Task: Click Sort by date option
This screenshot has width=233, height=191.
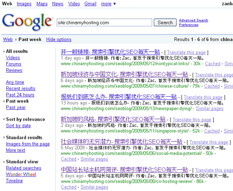Action: coord(18,126)
